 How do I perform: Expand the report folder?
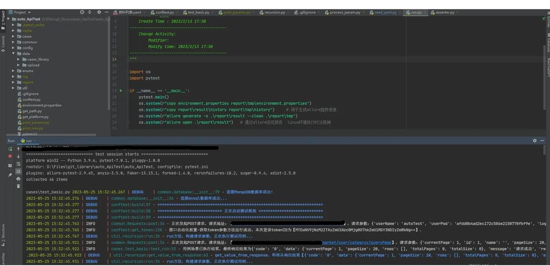13,82
